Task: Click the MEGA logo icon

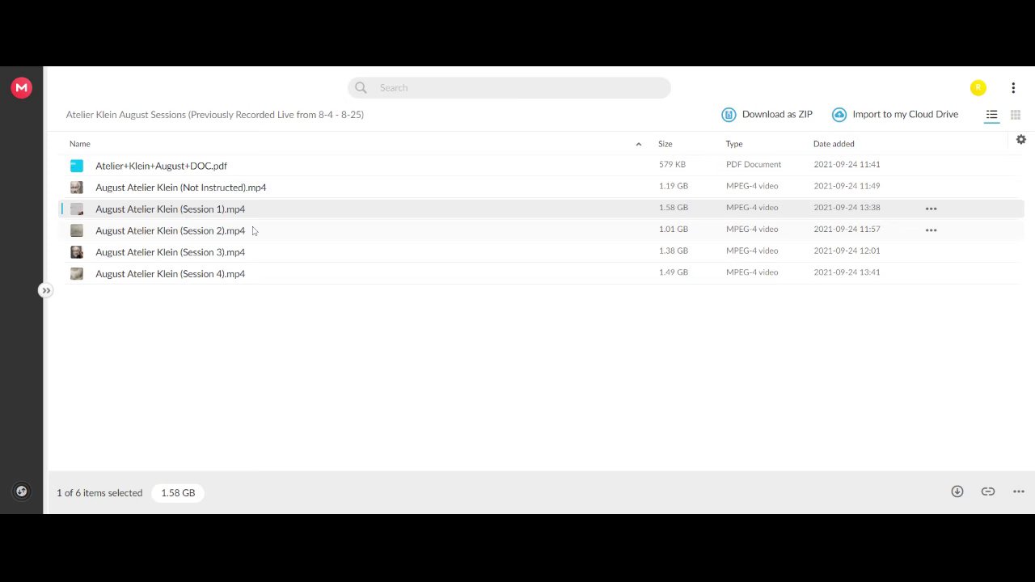Action: 22,87
